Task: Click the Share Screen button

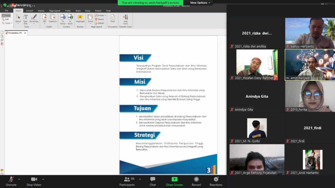Action: click(x=174, y=181)
